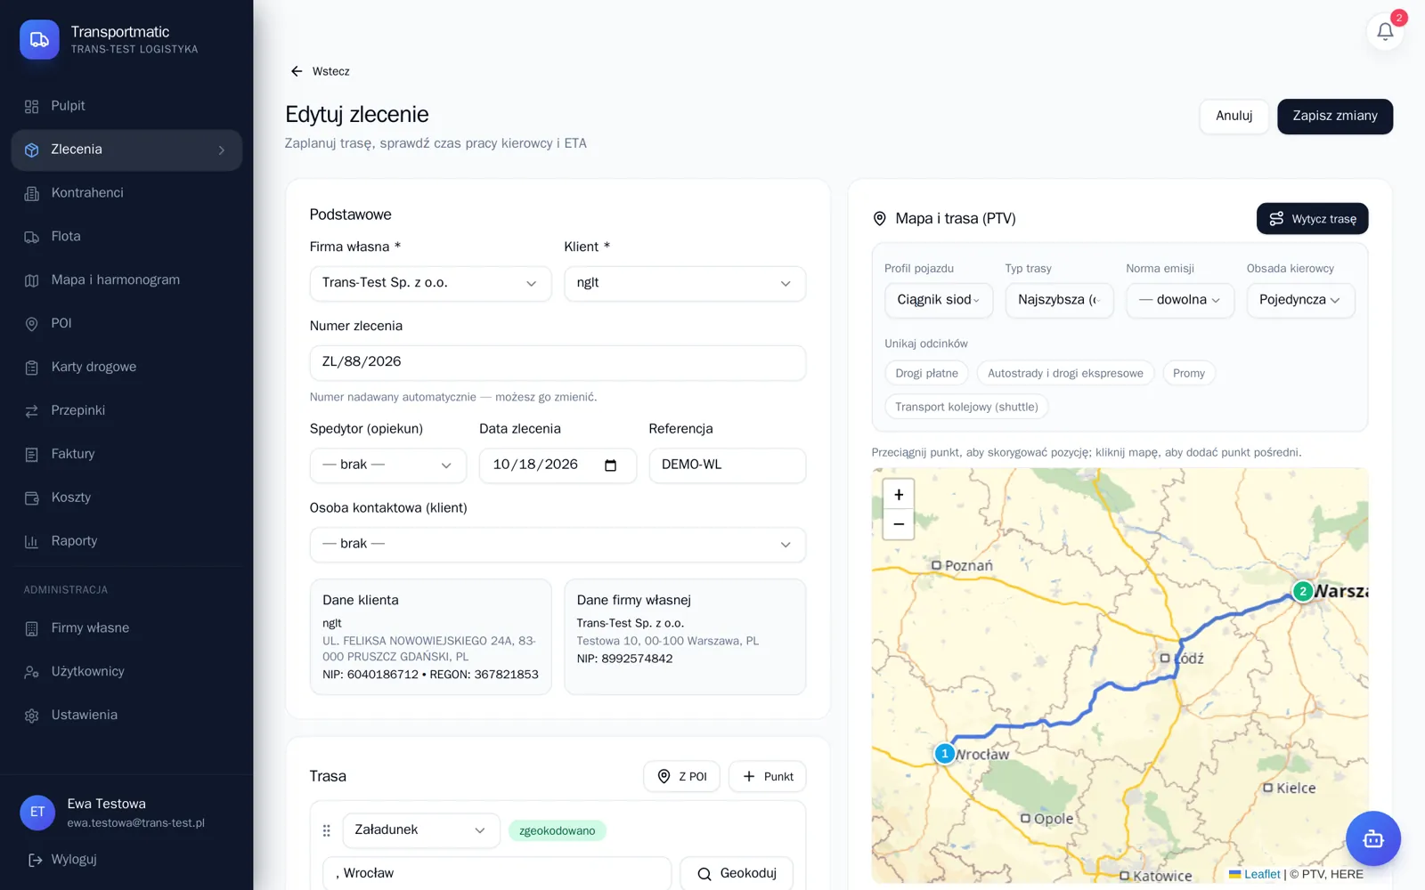This screenshot has height=890, width=1425.
Task: Open the Klient dropdown
Action: pos(685,283)
